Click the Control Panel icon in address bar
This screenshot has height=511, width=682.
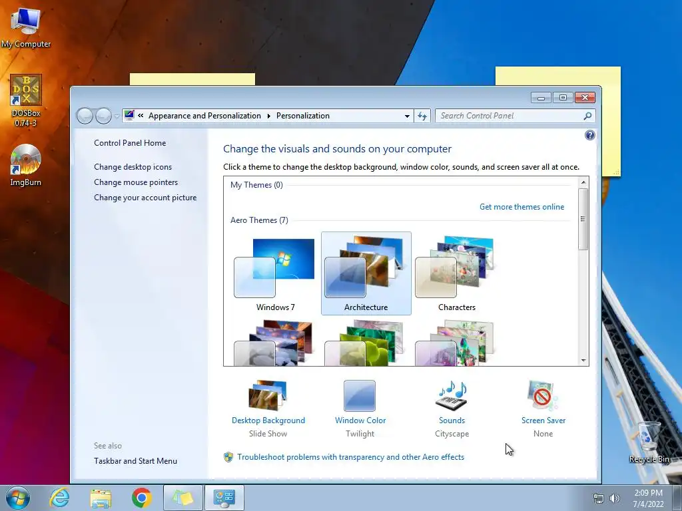[129, 116]
